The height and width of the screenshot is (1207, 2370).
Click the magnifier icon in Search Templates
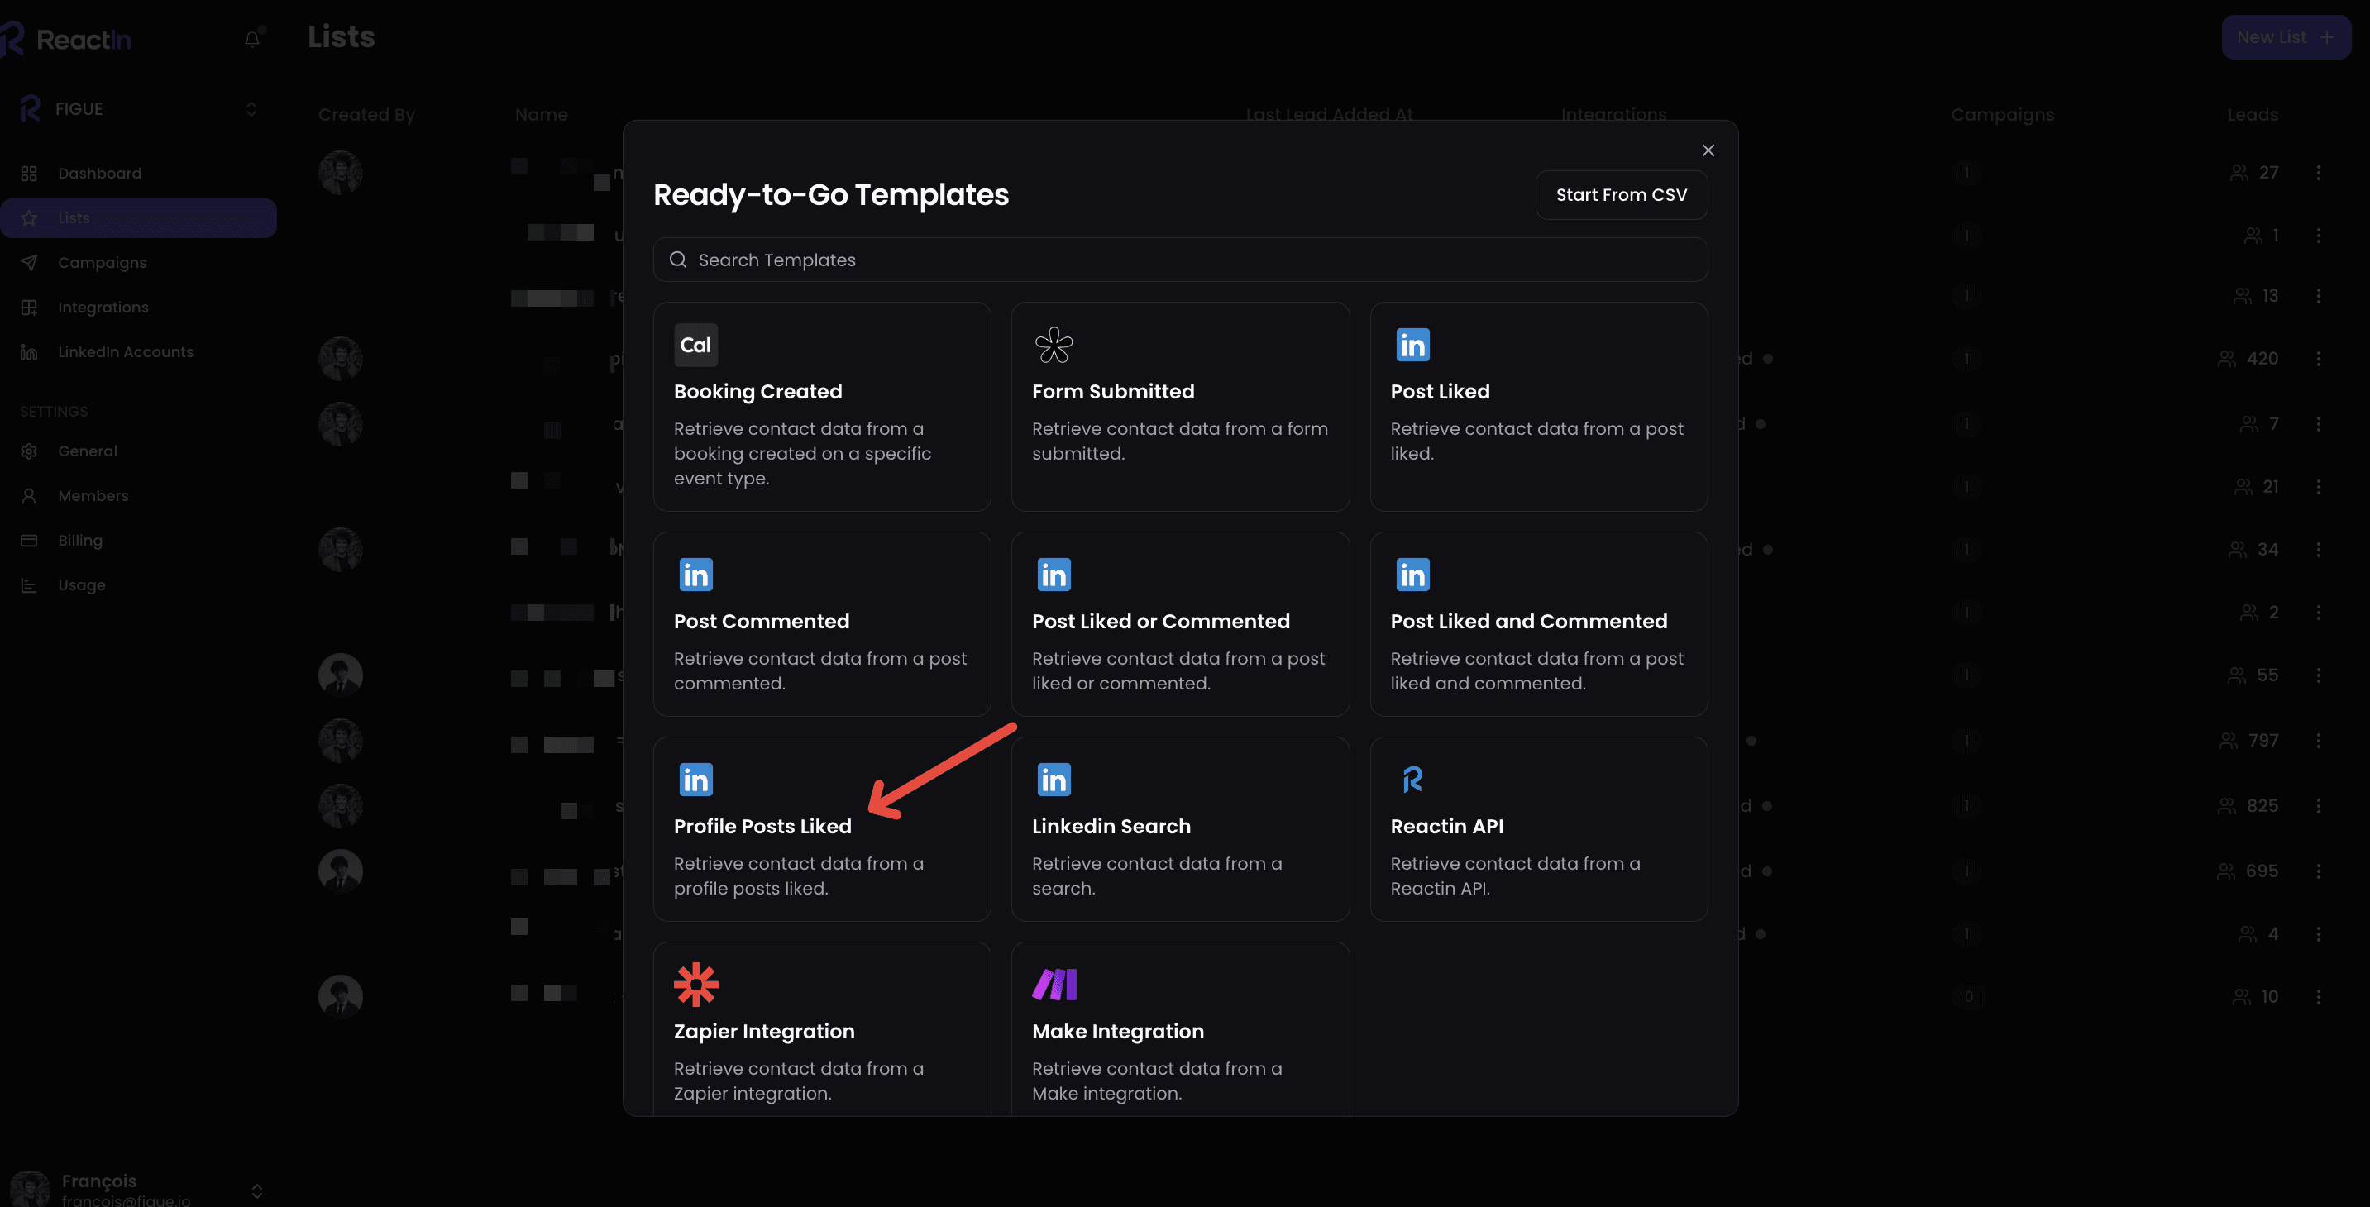point(678,260)
